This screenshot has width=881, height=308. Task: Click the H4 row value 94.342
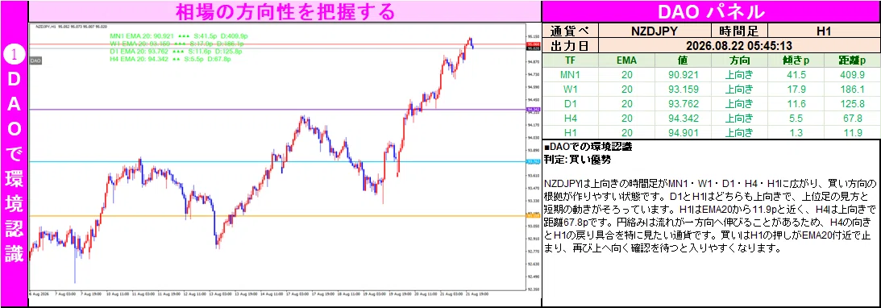683,119
